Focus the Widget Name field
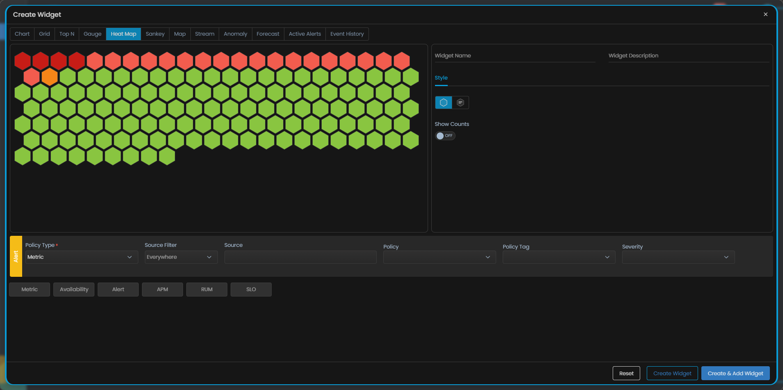The width and height of the screenshot is (783, 390). click(x=515, y=56)
